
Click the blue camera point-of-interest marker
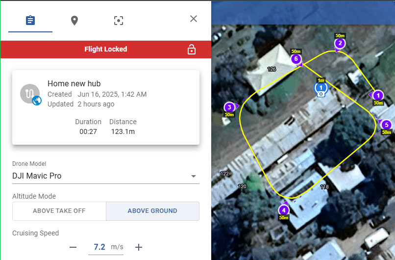coord(321,90)
